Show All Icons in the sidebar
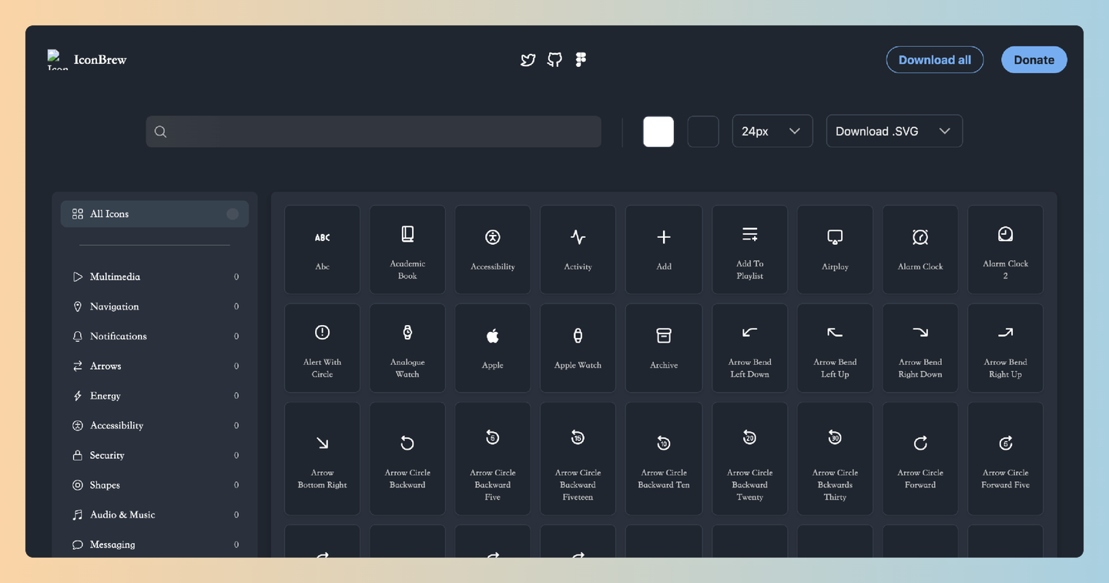Viewport: 1109px width, 583px height. pyautogui.click(x=155, y=214)
